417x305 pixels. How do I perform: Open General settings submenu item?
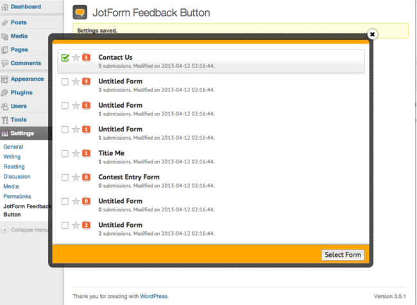(x=13, y=147)
